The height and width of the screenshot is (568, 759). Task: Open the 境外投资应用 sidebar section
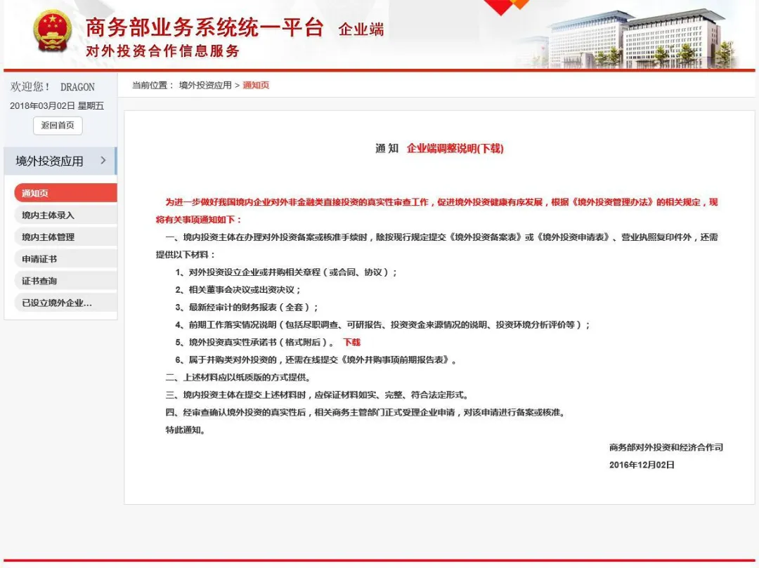(x=60, y=161)
